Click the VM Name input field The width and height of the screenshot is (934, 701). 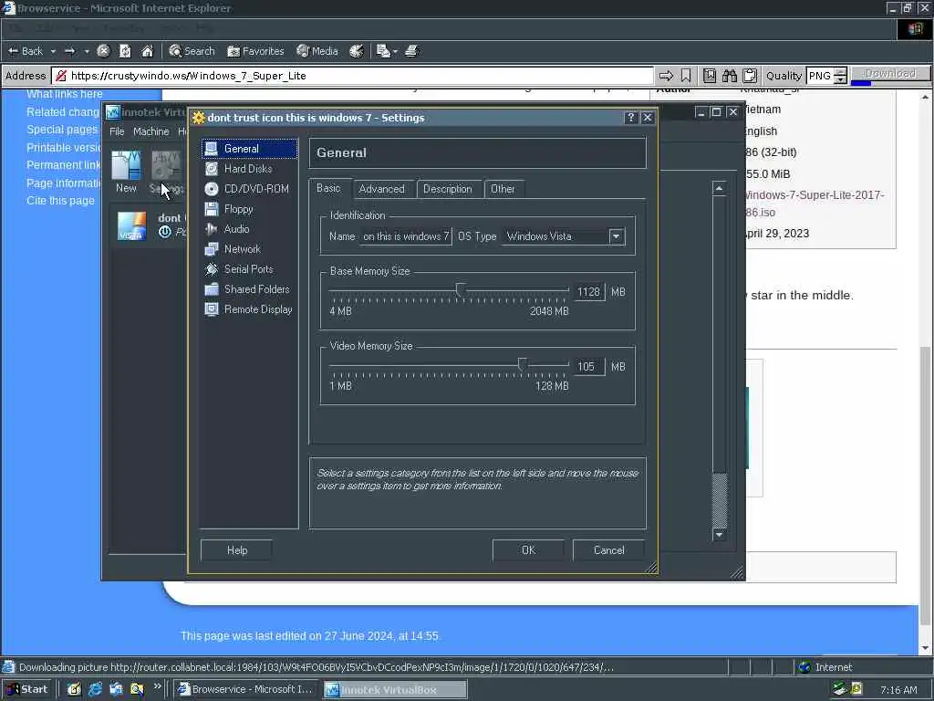[x=406, y=236]
